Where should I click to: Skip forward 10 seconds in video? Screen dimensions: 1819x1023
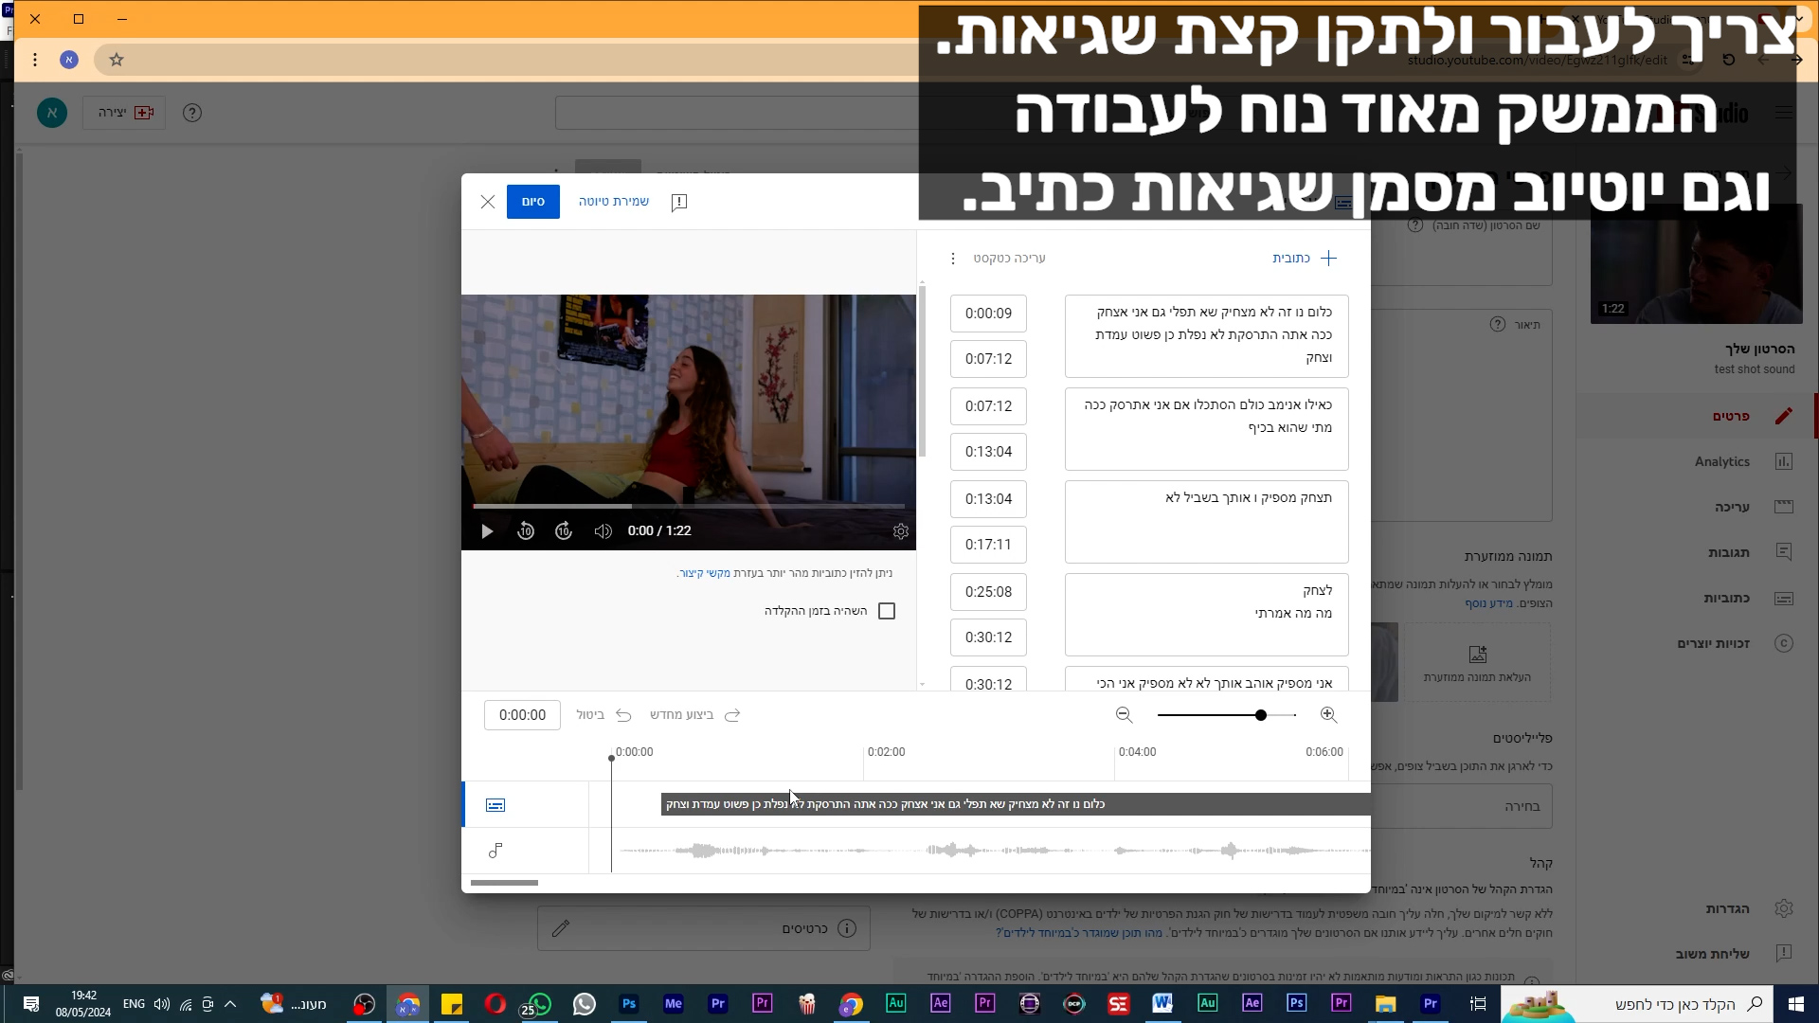click(564, 531)
